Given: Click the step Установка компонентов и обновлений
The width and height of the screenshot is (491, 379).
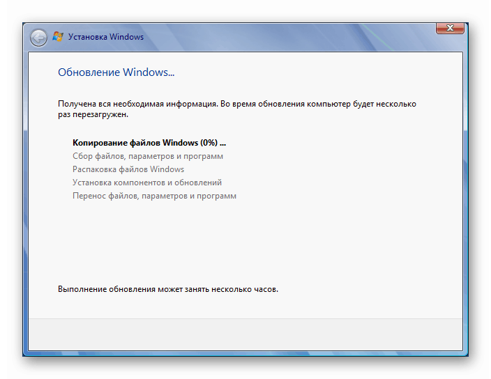Looking at the screenshot, I should 147,183.
